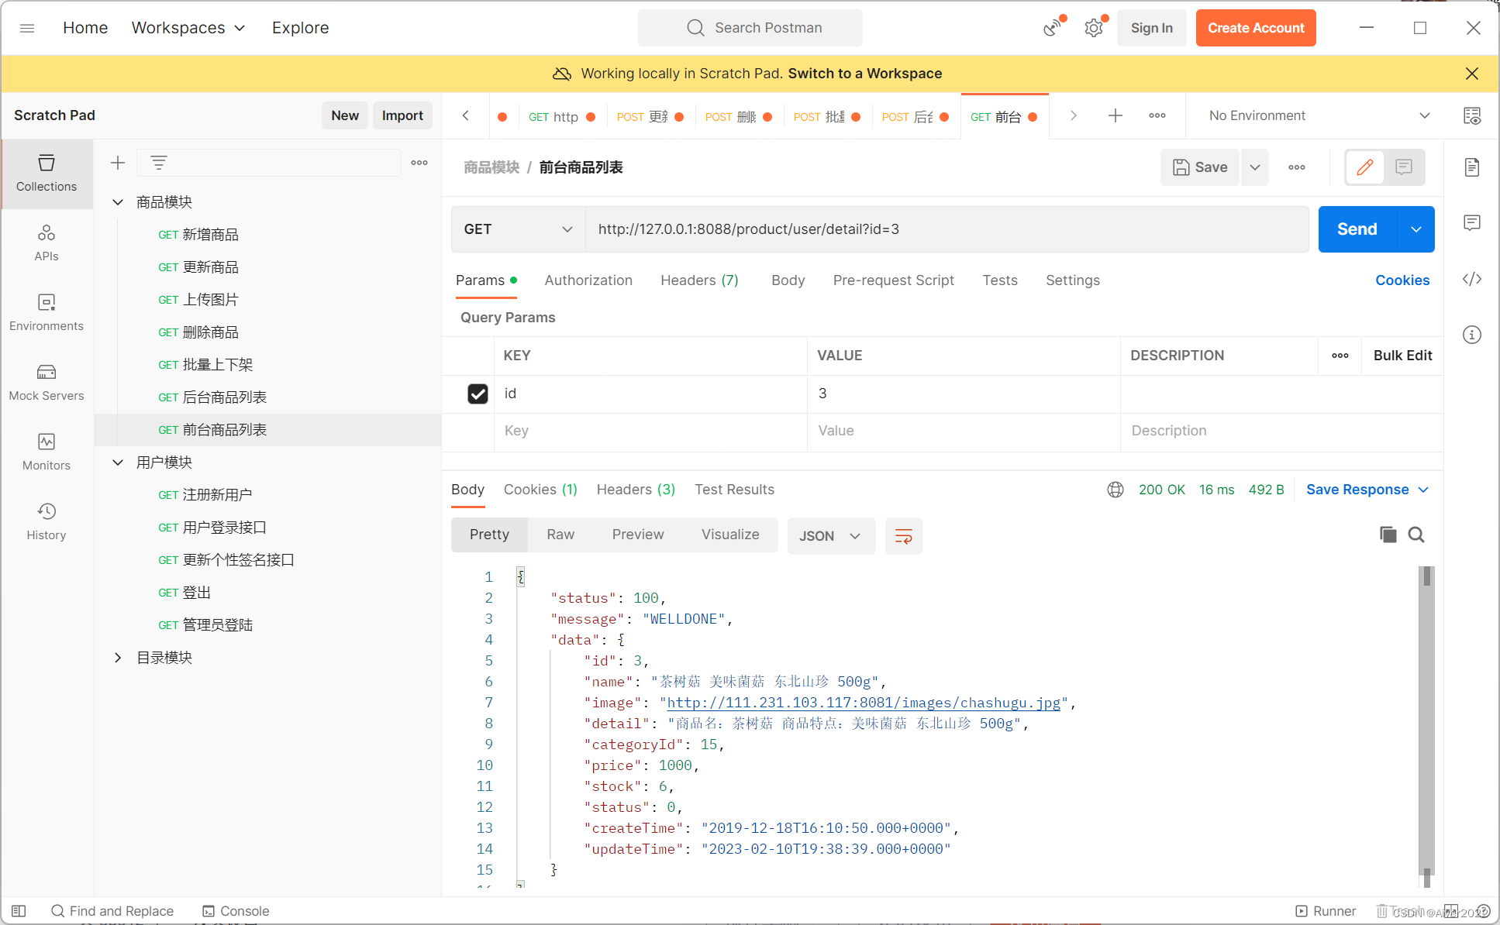Click the request URL input field

tap(946, 229)
